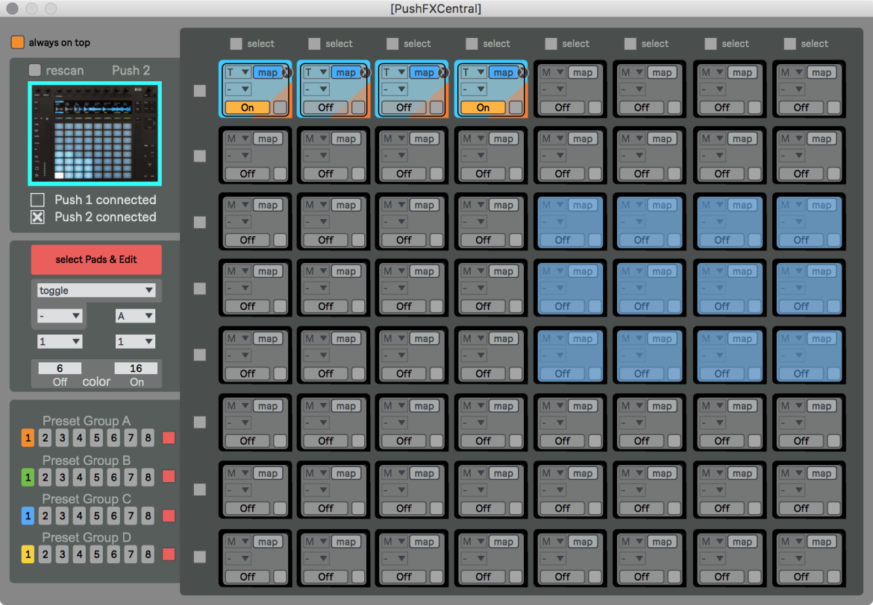Viewport: 873px width, 605px height.
Task: Tick the select checkbox above the first pad column
Action: (x=236, y=43)
